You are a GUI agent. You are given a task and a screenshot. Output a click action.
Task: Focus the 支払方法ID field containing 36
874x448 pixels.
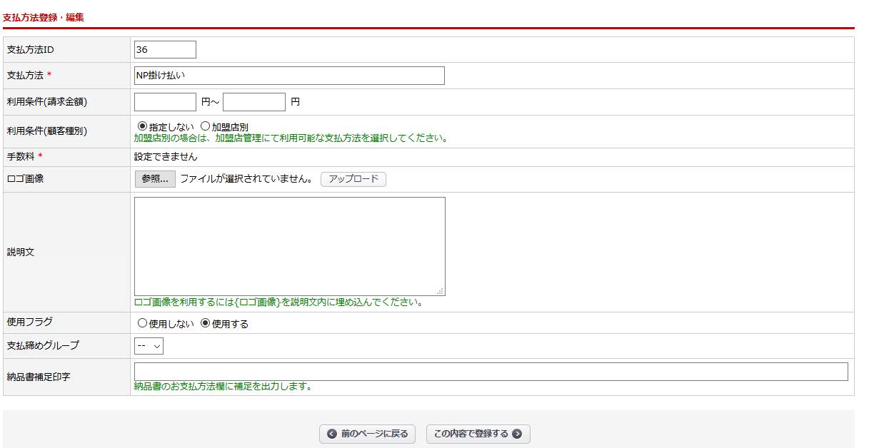165,50
